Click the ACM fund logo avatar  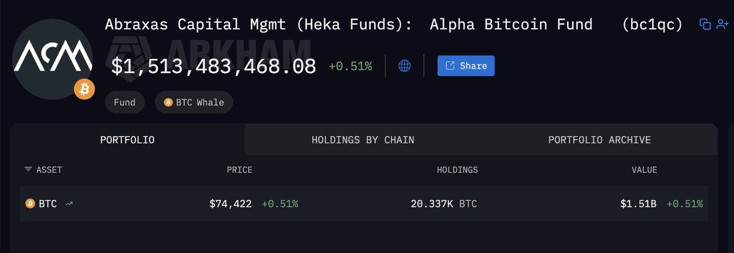53,59
